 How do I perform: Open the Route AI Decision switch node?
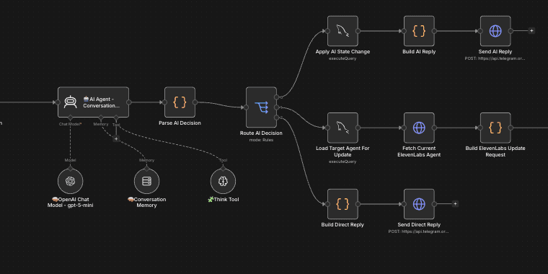coord(261,107)
